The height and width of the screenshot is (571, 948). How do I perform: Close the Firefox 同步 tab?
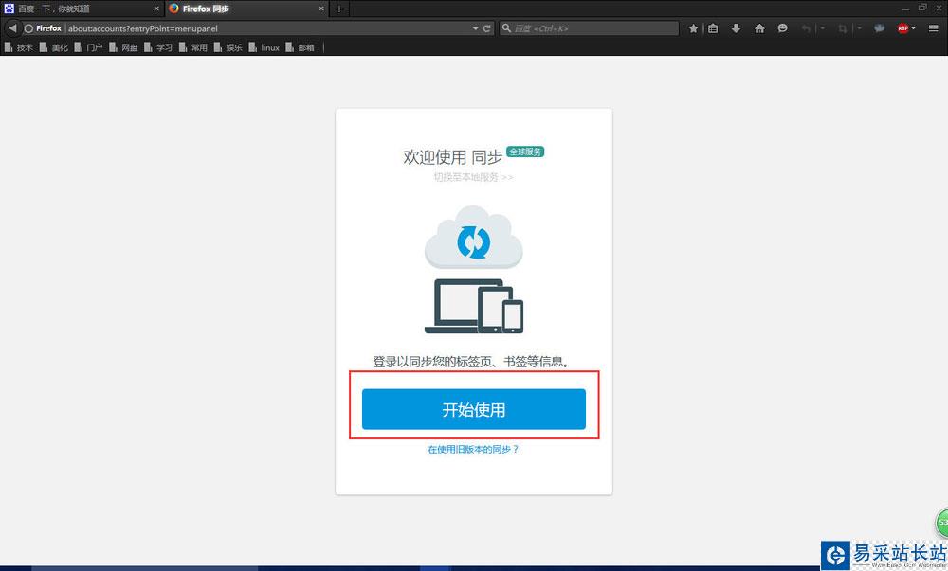(321, 9)
